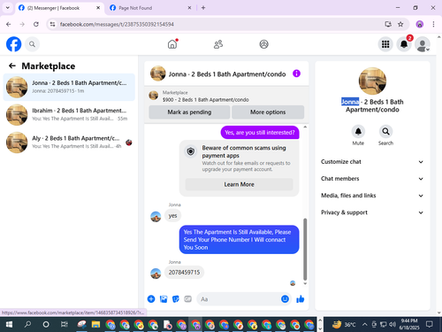Open the Aly conversation in the list
442x332 pixels.
[69, 143]
